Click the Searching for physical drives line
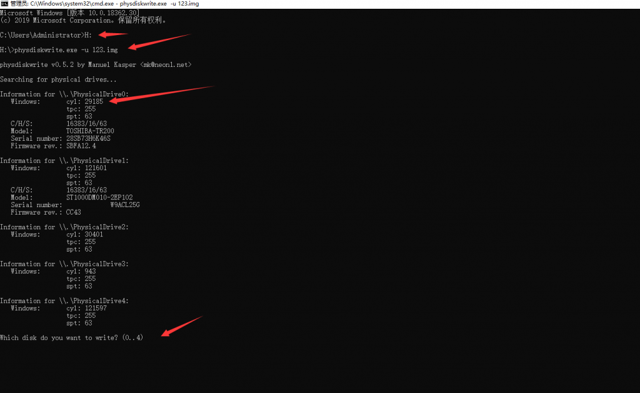The height and width of the screenshot is (393, 640). 58,79
